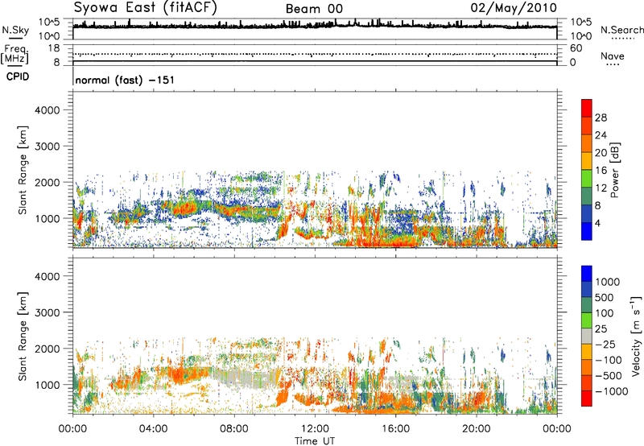
Task: Pick the red top segment of Power colorbar
Action: [x=587, y=108]
